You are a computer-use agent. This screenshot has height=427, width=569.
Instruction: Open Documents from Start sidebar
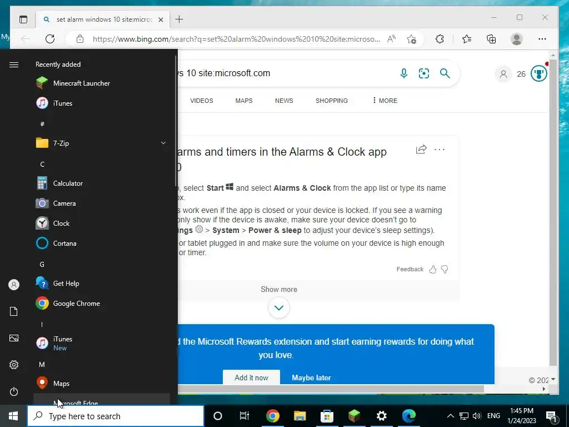tap(14, 311)
